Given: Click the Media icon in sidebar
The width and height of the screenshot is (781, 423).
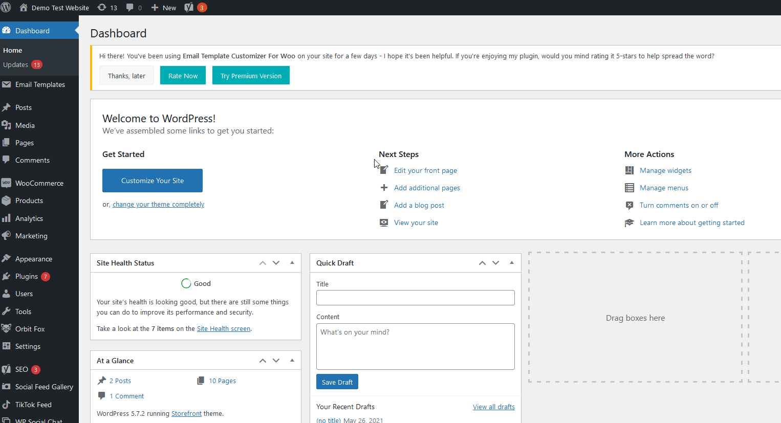Looking at the screenshot, I should pyautogui.click(x=6, y=125).
